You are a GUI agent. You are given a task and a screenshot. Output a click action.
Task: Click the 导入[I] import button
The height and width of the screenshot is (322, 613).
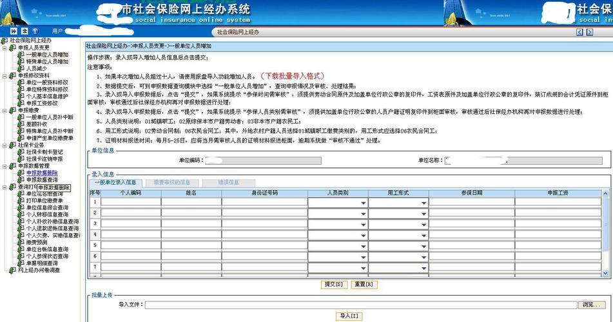pyautogui.click(x=349, y=316)
